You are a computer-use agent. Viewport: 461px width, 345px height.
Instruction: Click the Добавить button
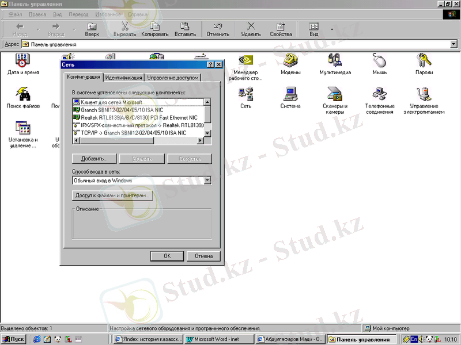pos(95,159)
